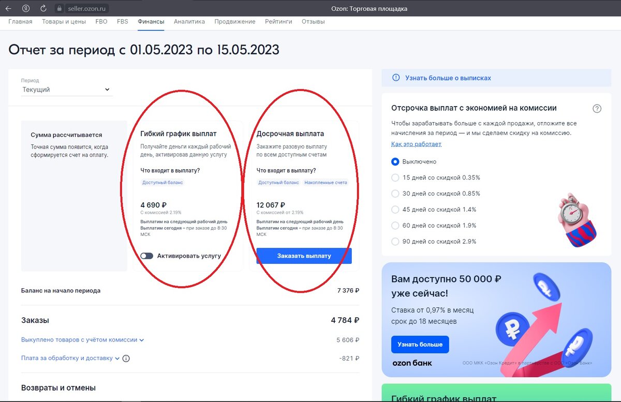Click the 4 690 ₽ payout amount
Viewport: 621px width, 402px height.
154,205
